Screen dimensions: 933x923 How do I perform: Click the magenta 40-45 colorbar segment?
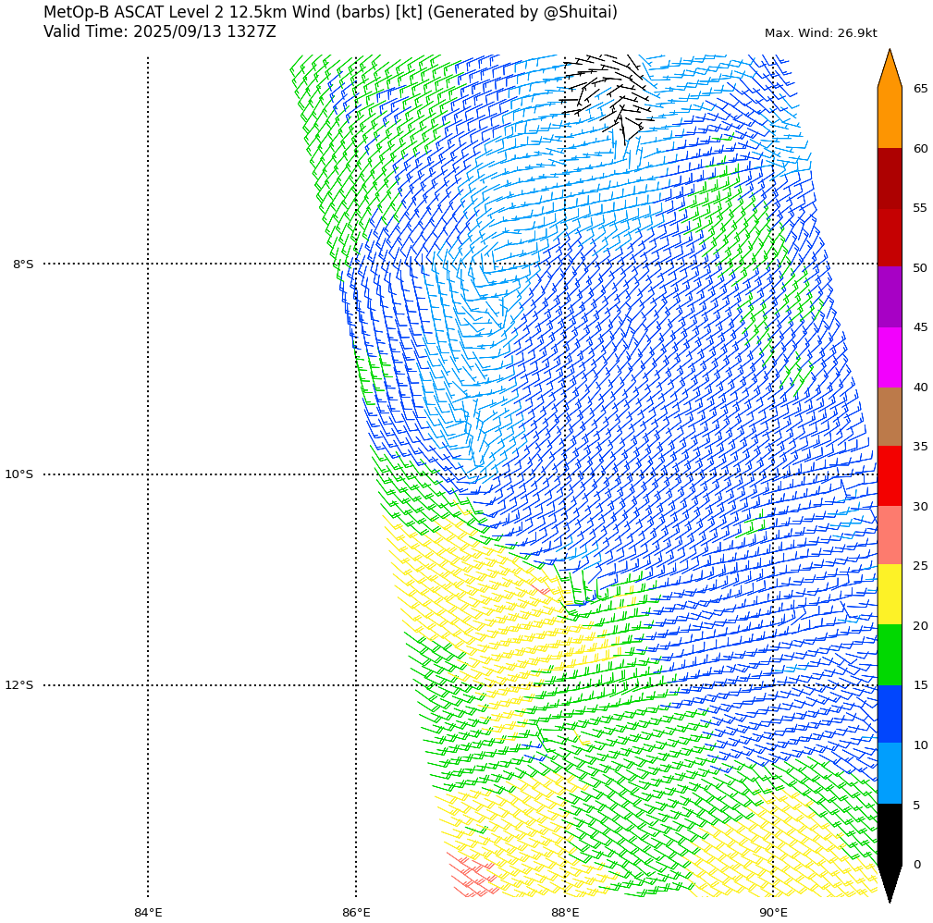[x=890, y=357]
